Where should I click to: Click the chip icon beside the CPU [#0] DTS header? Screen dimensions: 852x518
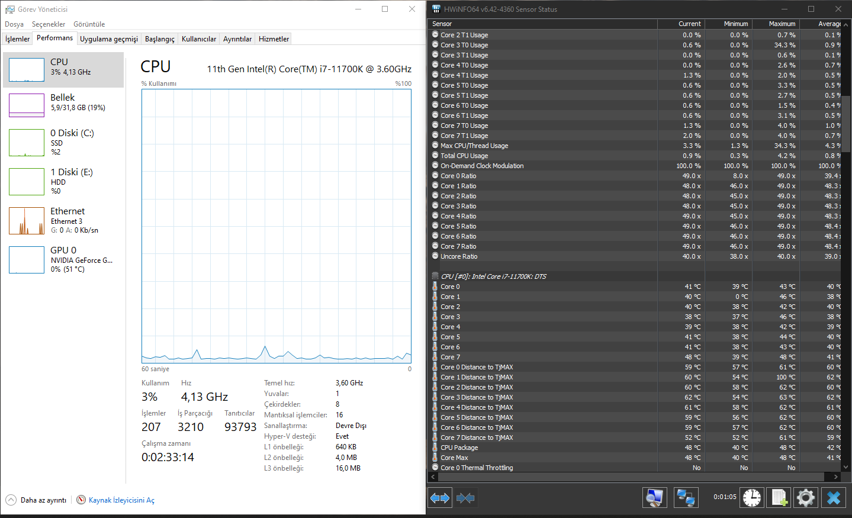[x=435, y=276]
